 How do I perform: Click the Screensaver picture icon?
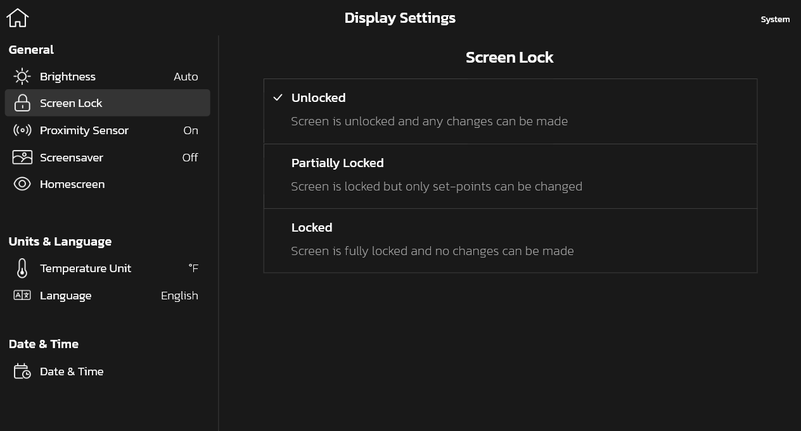pos(22,158)
